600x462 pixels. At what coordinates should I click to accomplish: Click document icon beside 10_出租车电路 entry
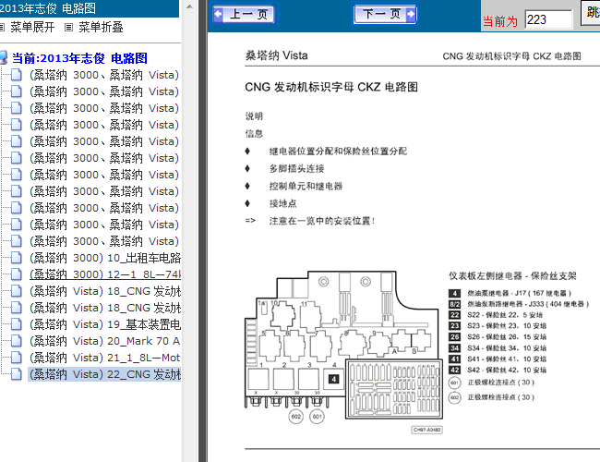[17, 258]
